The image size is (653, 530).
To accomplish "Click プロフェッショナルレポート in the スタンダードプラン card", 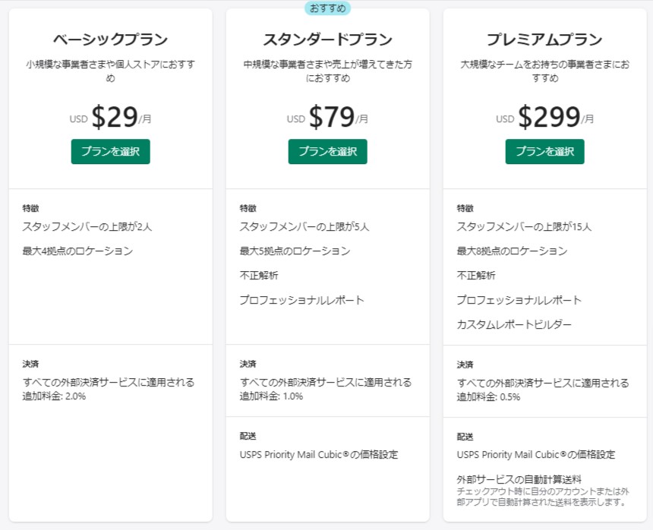I will coord(301,300).
